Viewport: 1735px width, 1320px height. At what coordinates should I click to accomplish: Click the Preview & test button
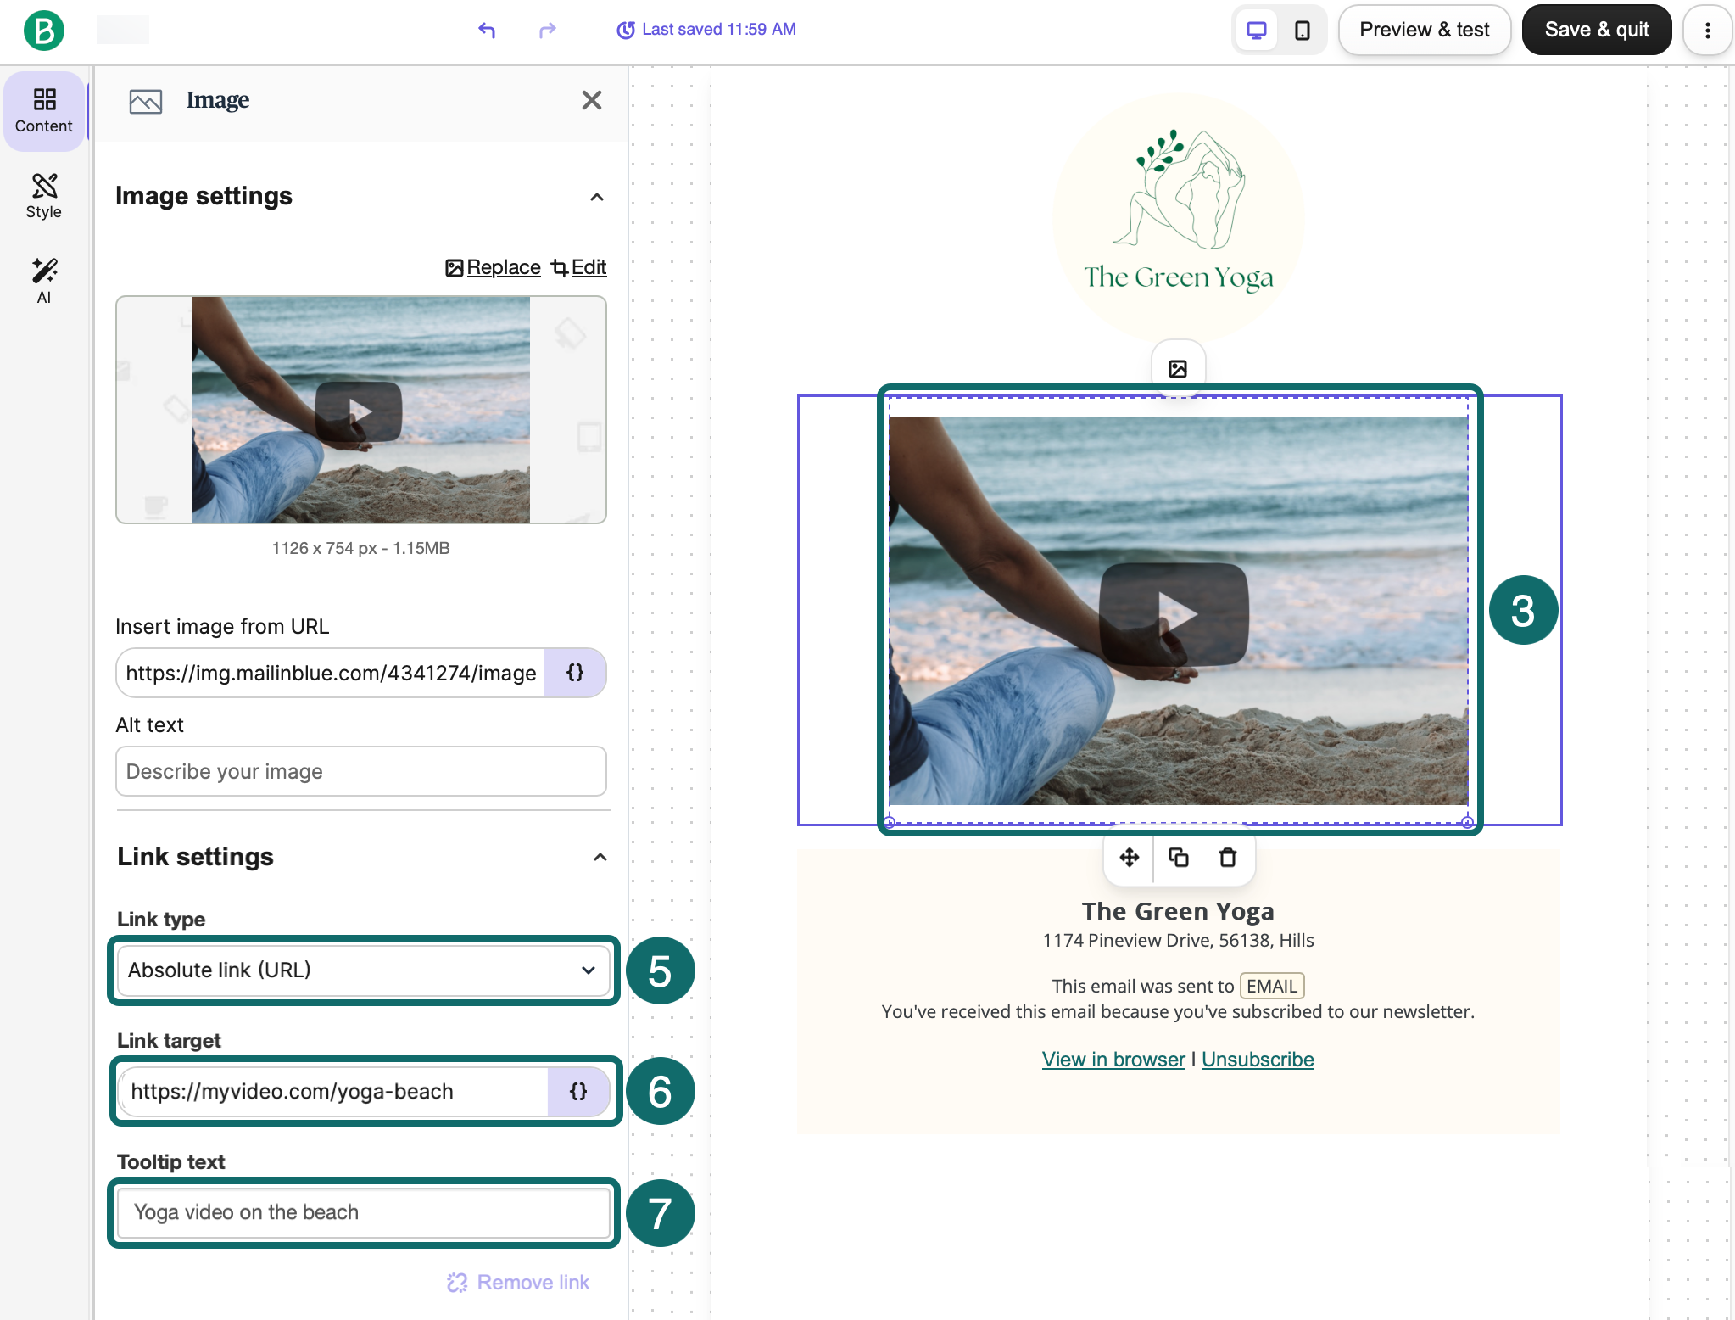(x=1424, y=31)
